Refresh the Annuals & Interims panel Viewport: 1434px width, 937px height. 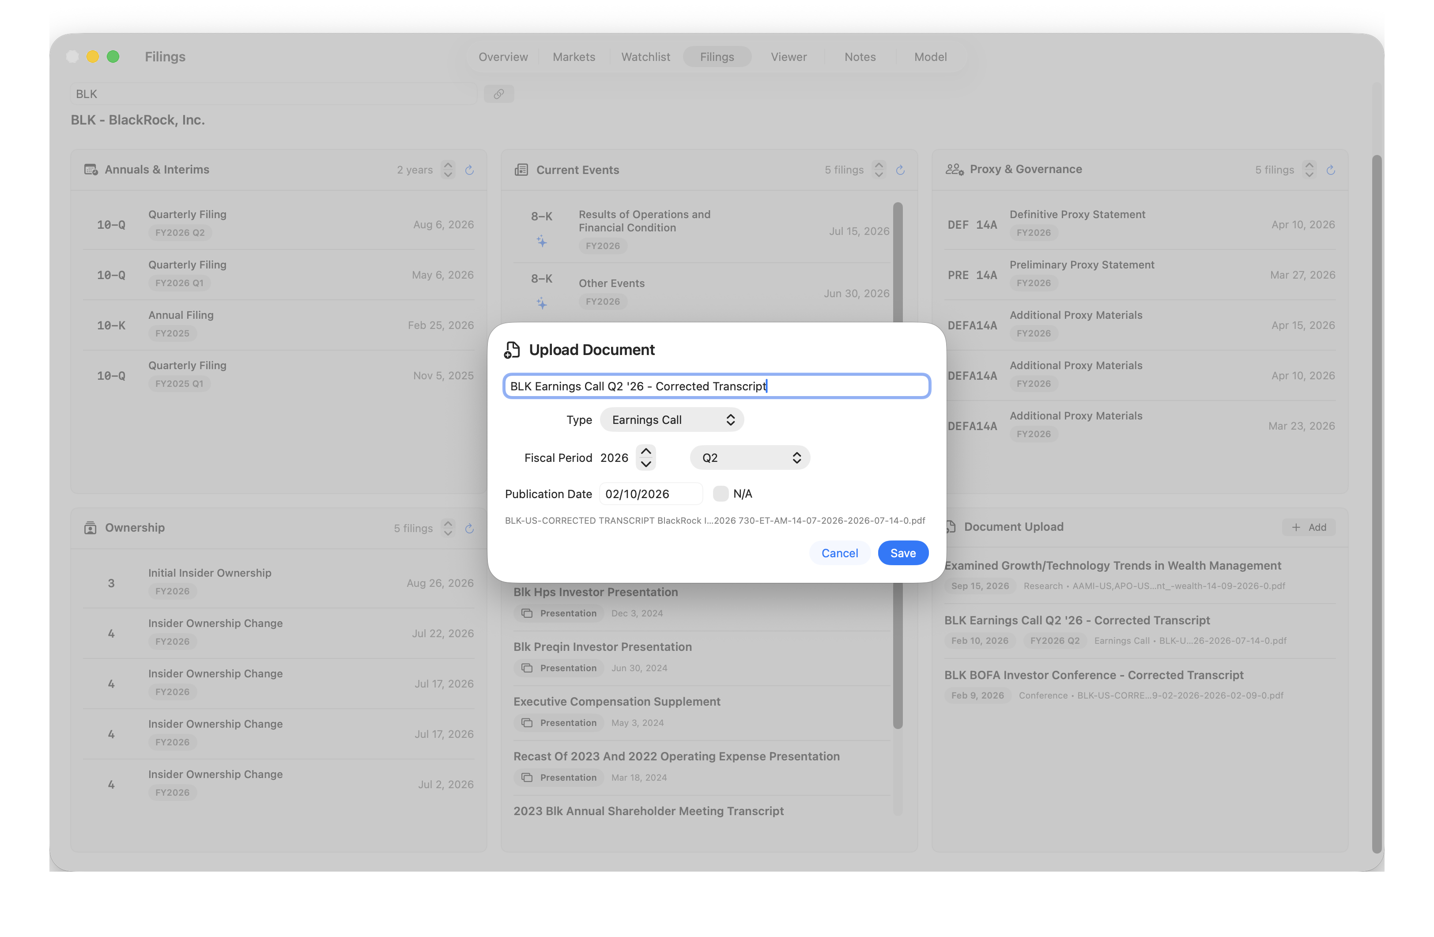[469, 170]
